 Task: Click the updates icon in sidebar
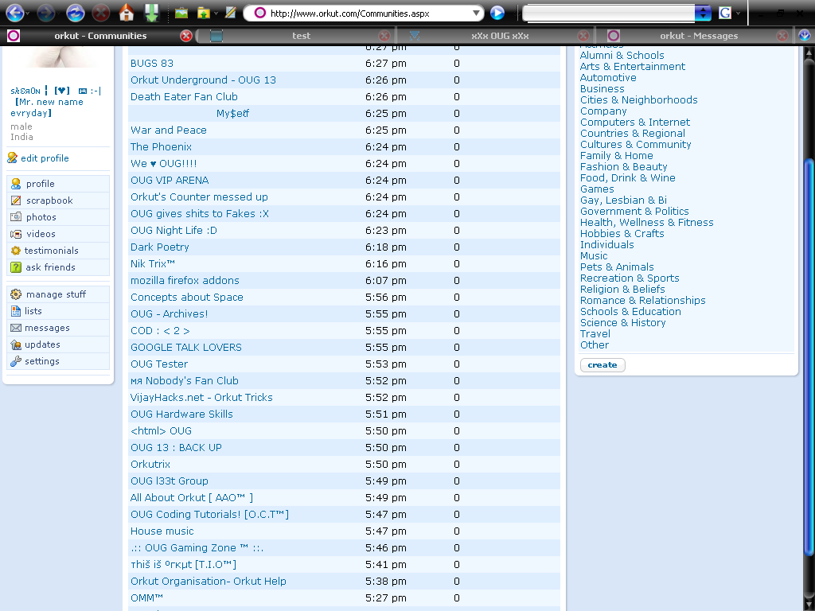tap(16, 344)
